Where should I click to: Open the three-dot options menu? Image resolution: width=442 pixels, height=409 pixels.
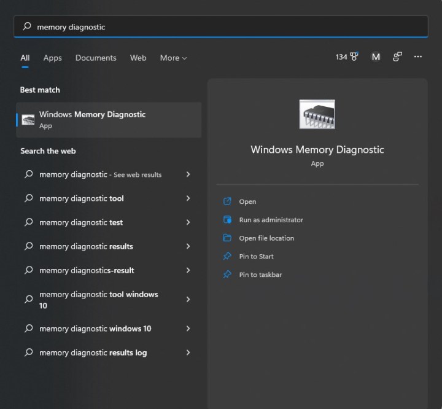418,57
